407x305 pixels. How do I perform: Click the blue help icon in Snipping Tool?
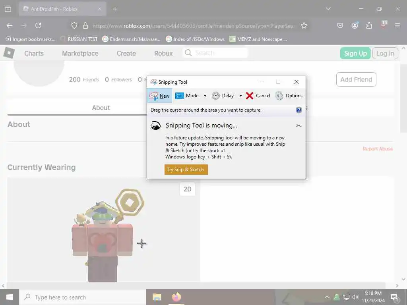299,110
